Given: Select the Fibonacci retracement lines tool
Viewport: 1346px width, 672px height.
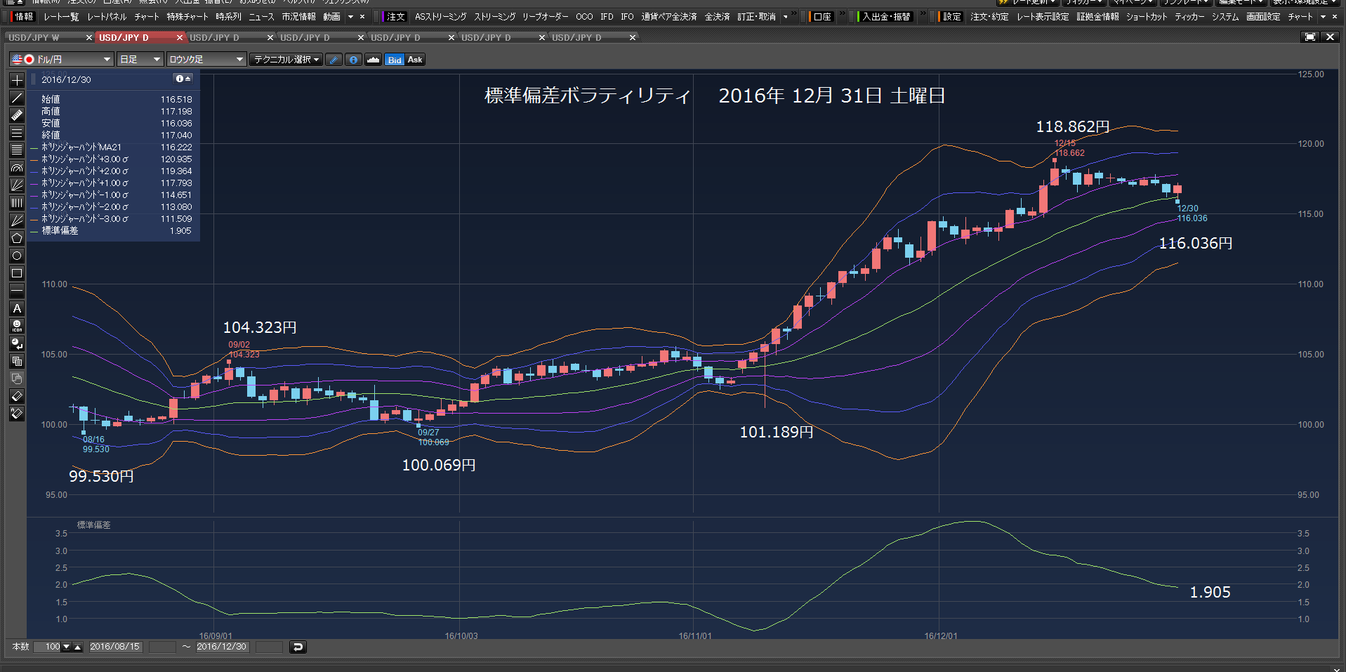Looking at the screenshot, I should click(17, 150).
